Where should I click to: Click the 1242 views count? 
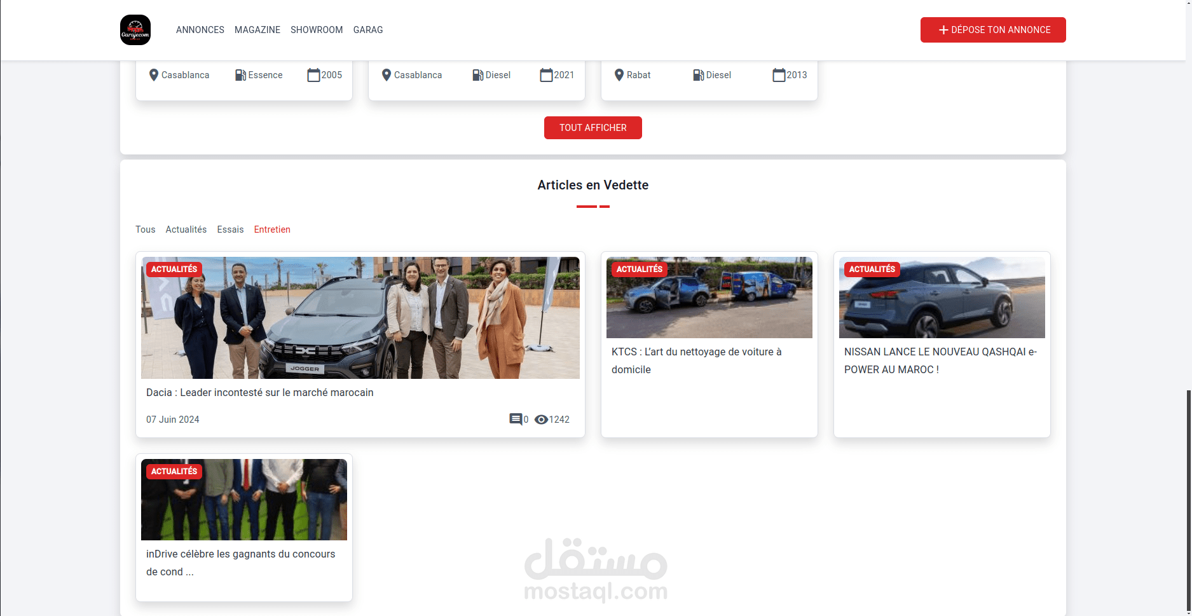(559, 420)
